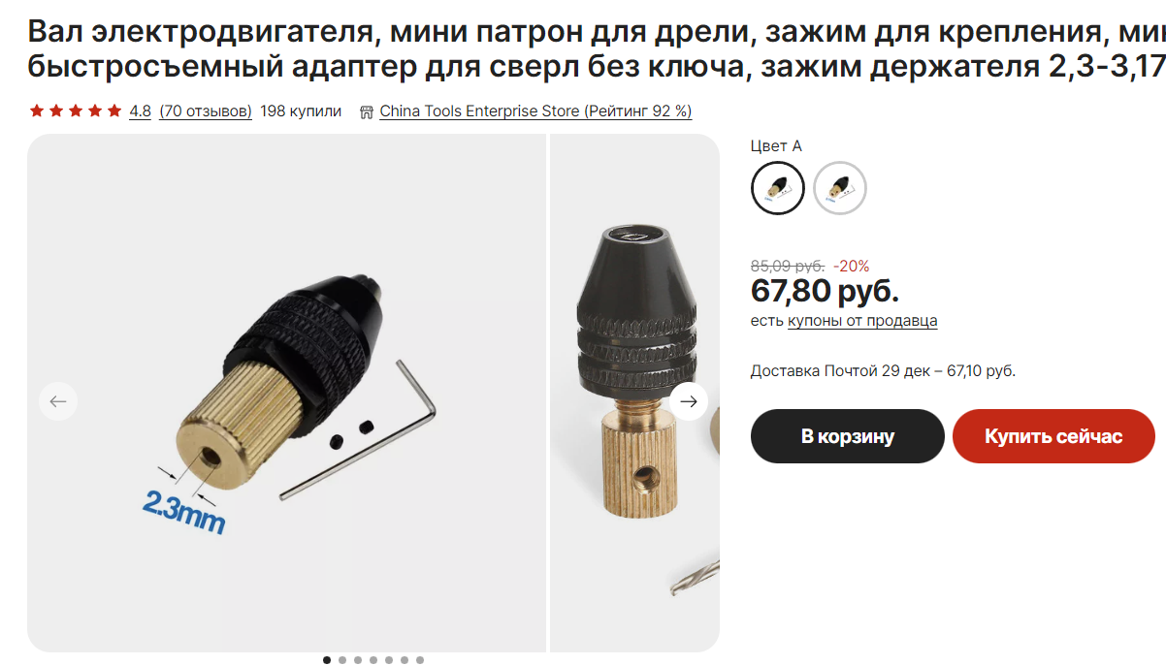The width and height of the screenshot is (1166, 665).
Task: Open the 70 reviews link
Action: click(206, 111)
